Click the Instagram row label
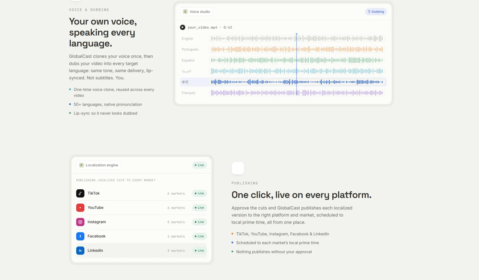 coord(97,222)
